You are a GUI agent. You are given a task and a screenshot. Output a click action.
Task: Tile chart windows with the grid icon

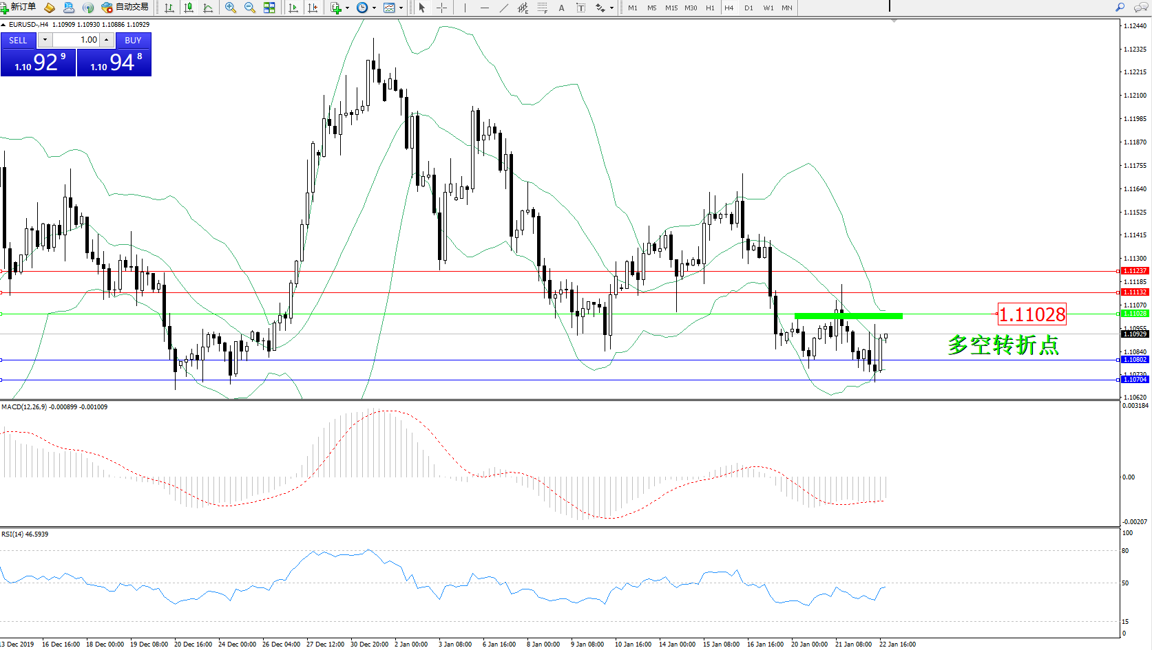269,8
